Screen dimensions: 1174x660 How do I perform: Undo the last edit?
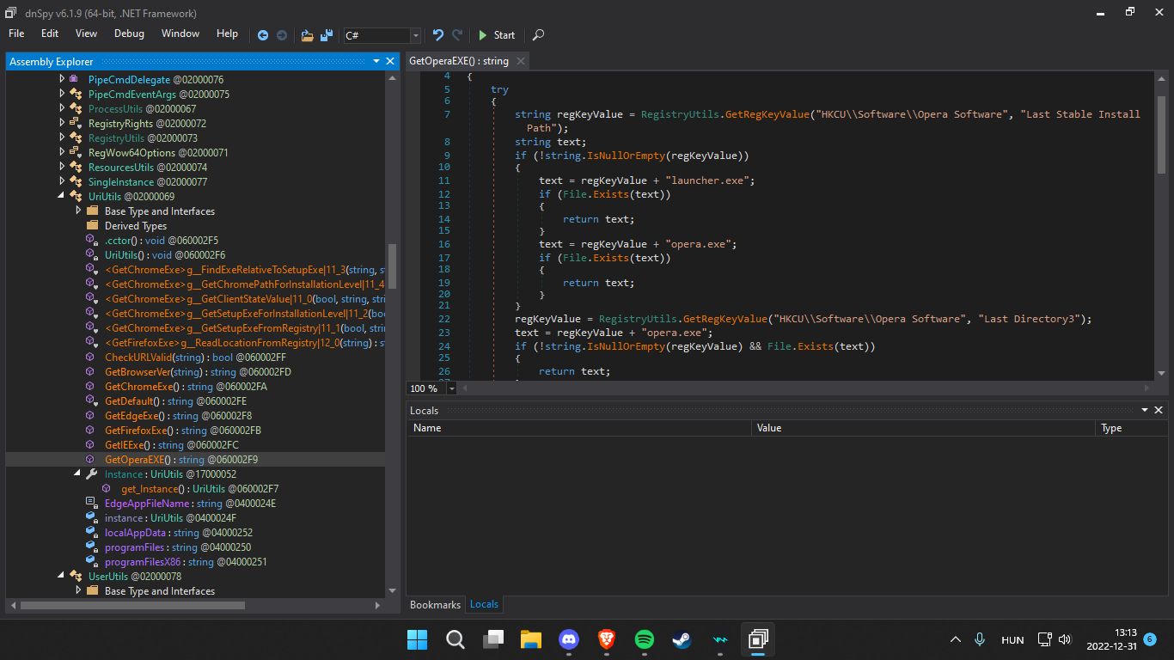[x=437, y=35]
